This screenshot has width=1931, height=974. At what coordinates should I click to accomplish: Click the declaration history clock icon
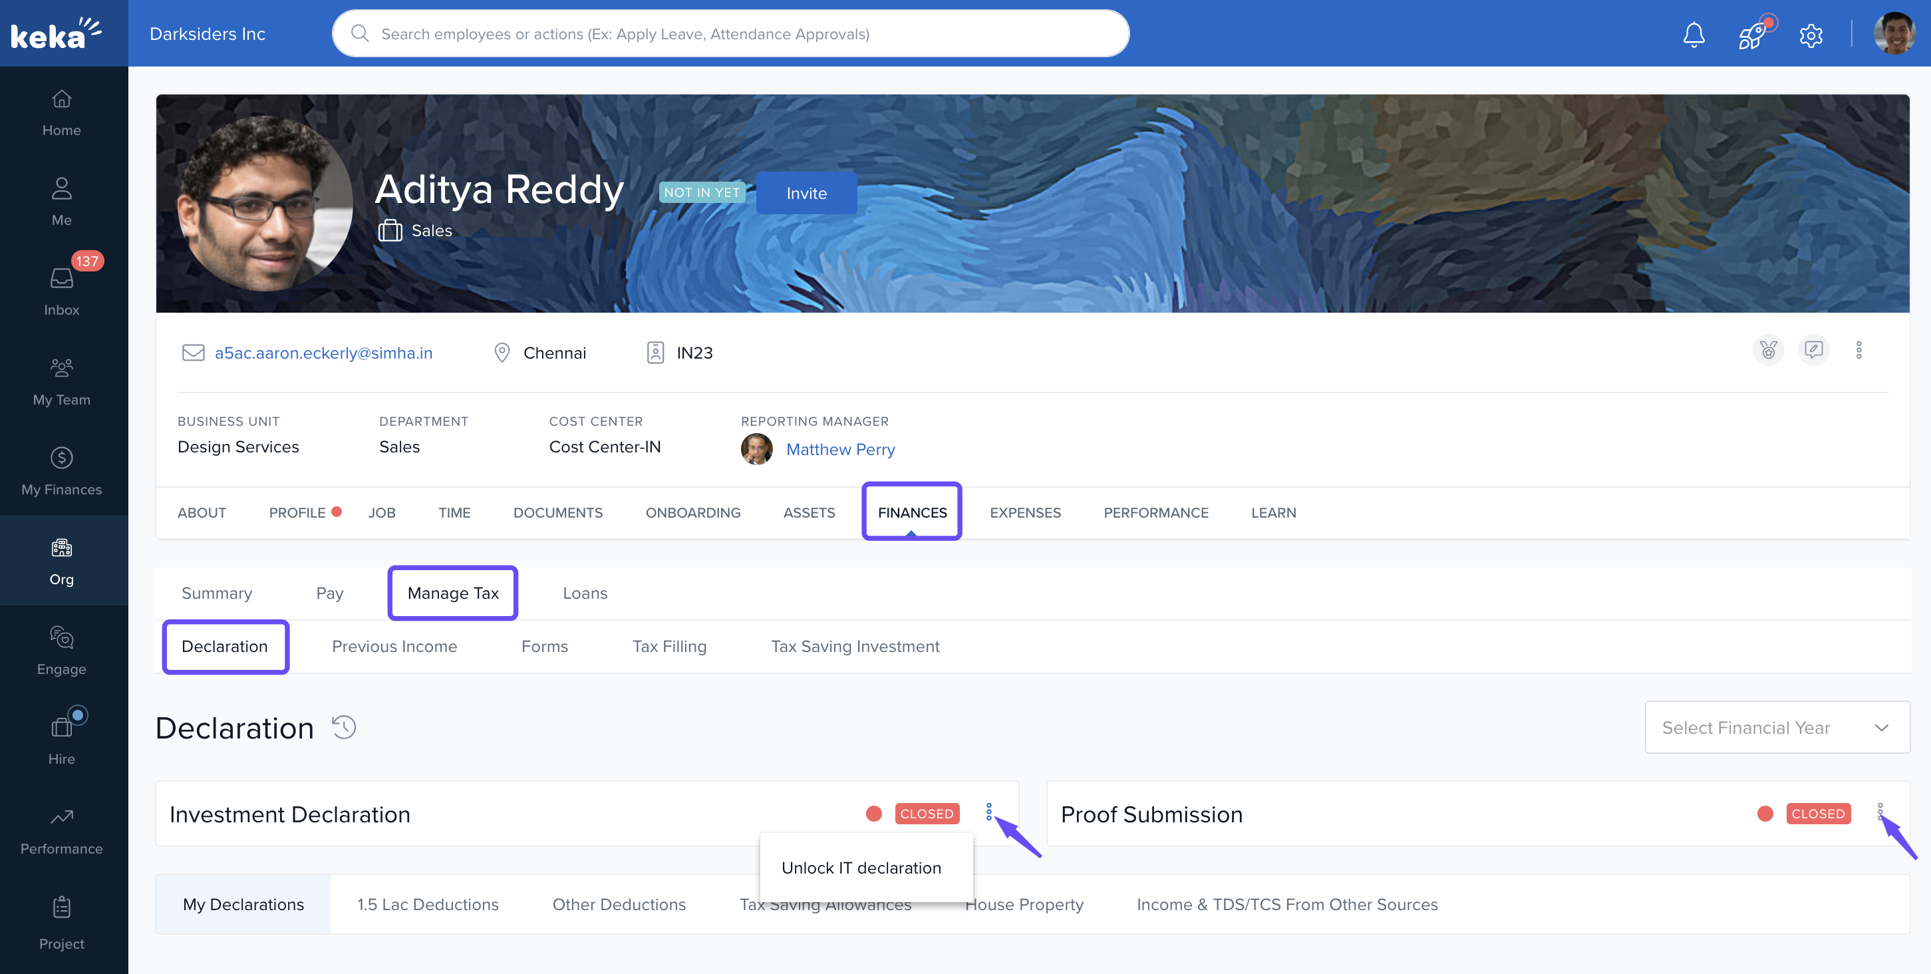coord(344,727)
